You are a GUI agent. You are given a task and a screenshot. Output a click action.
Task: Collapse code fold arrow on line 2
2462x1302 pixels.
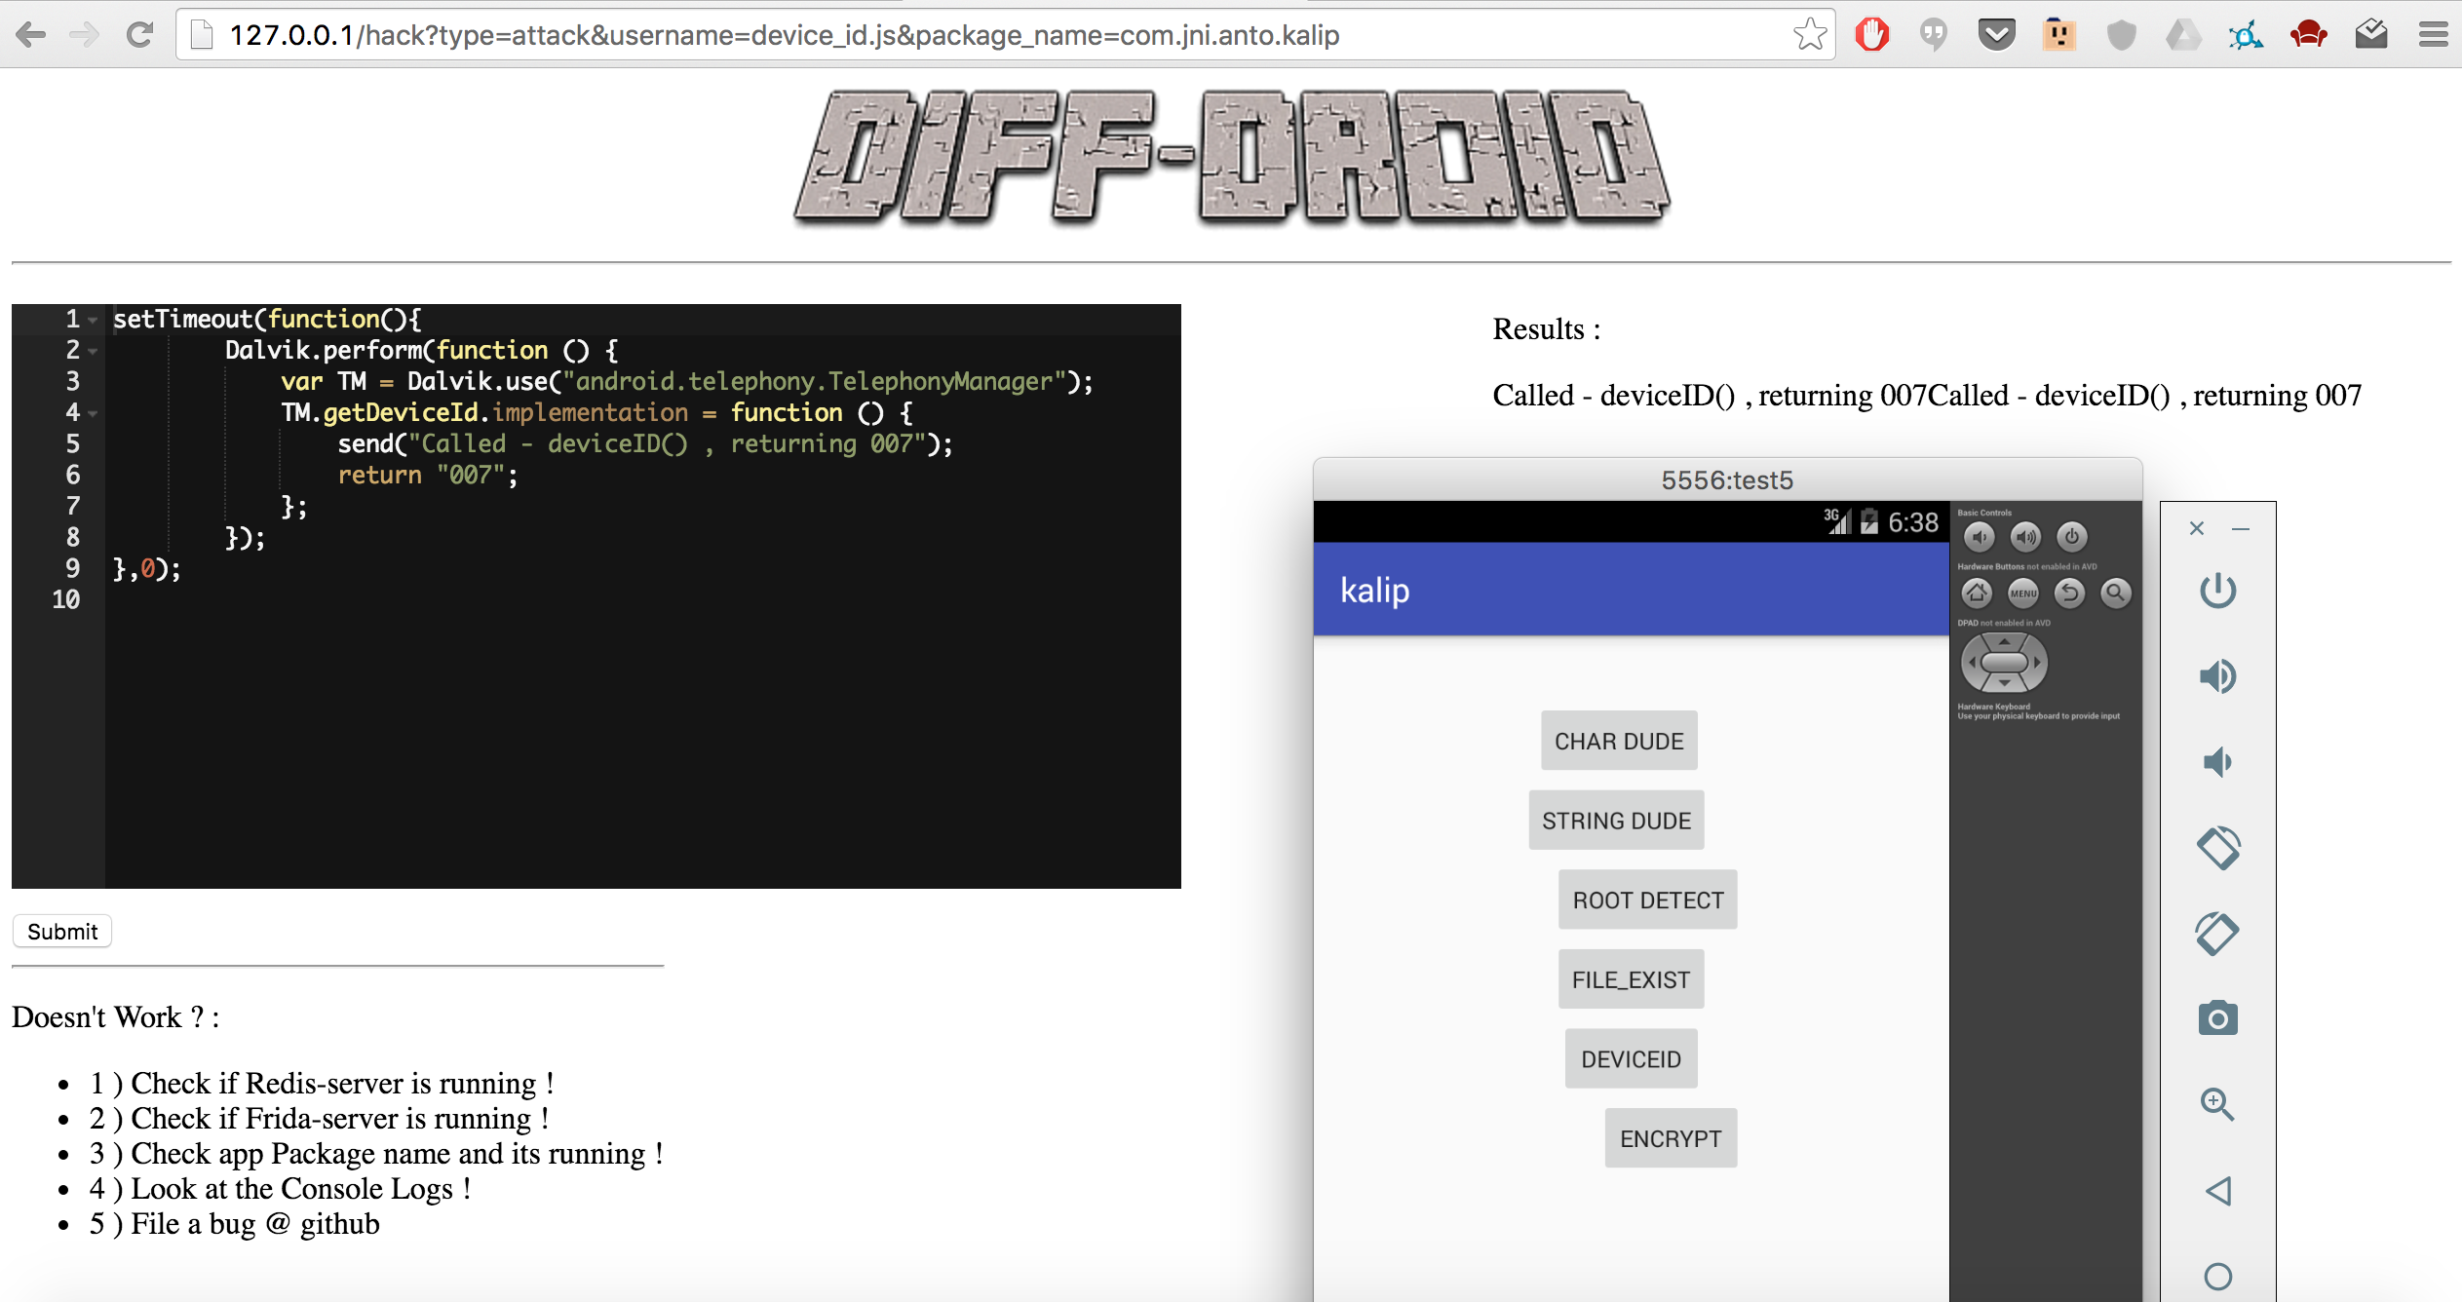94,351
